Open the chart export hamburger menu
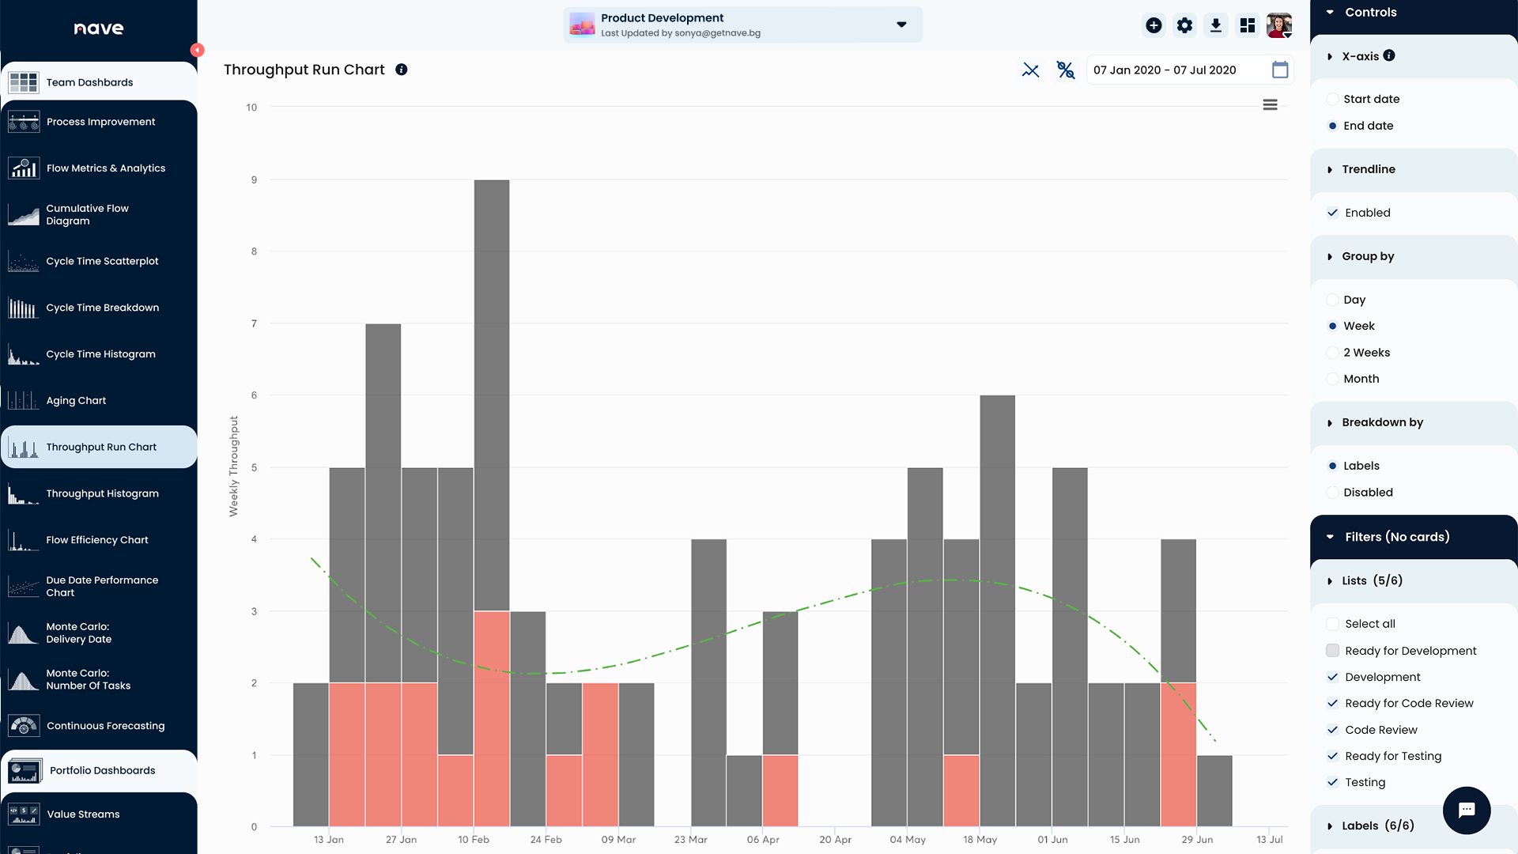 1271,104
